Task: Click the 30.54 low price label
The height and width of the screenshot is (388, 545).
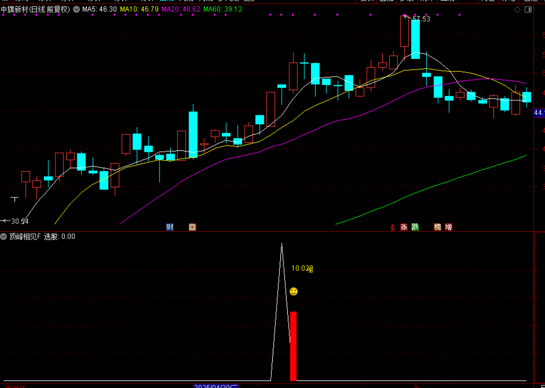Action: (19, 221)
